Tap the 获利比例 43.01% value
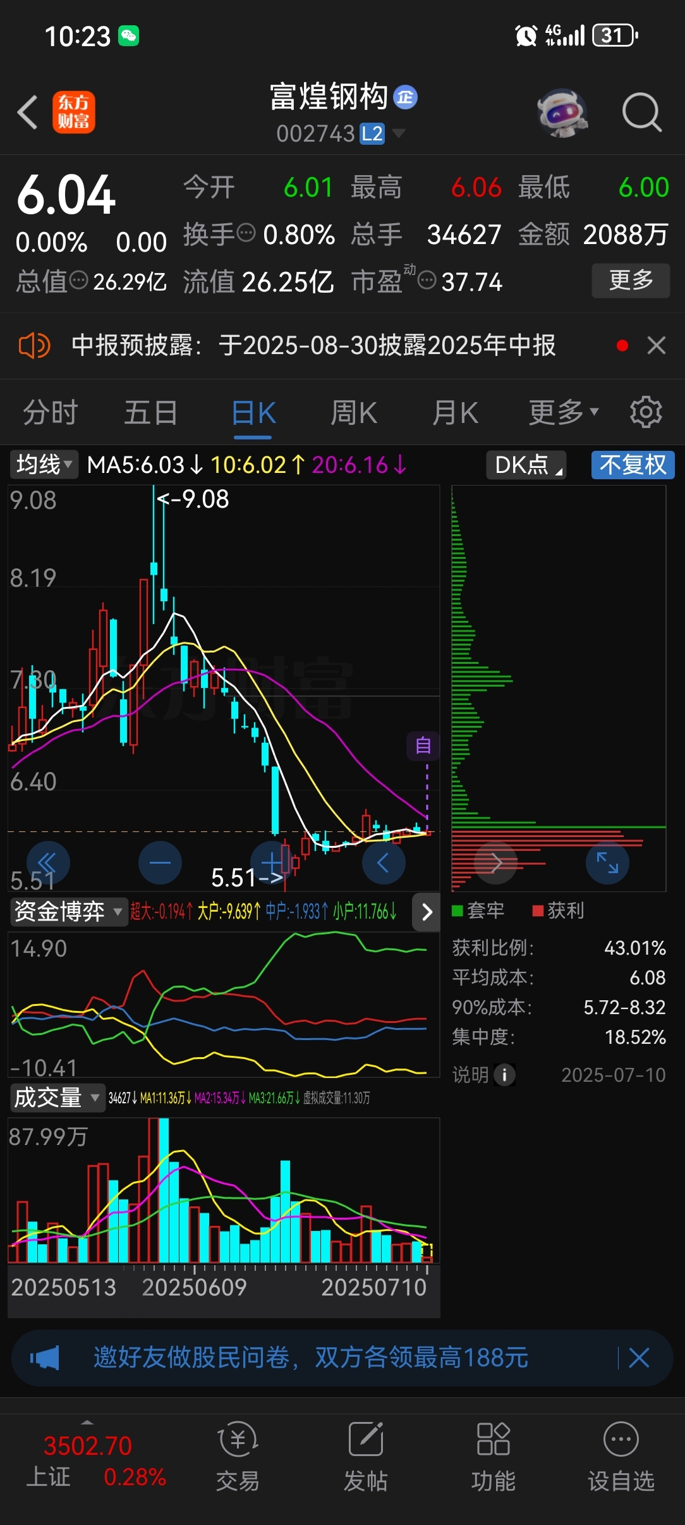This screenshot has height=1525, width=685. pyautogui.click(x=634, y=948)
